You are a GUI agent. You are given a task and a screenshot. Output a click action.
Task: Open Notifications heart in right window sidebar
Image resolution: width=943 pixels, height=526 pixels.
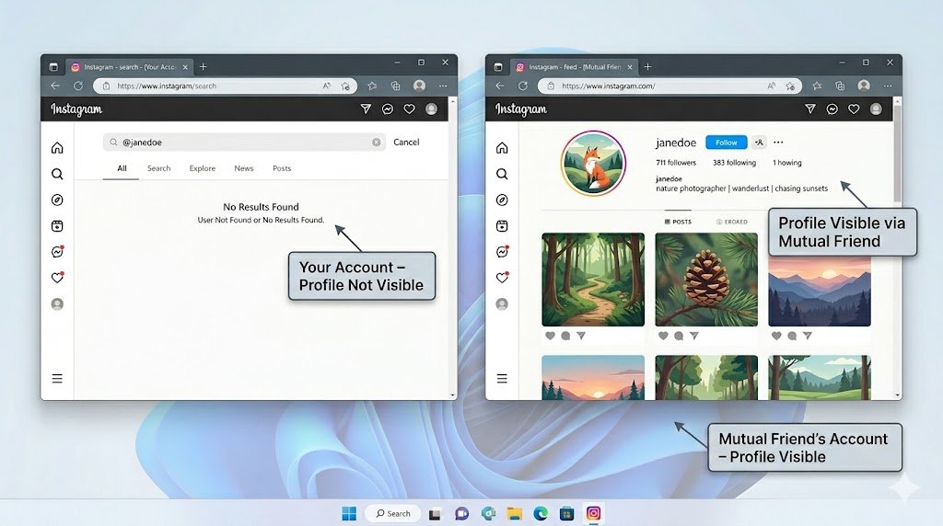click(502, 278)
